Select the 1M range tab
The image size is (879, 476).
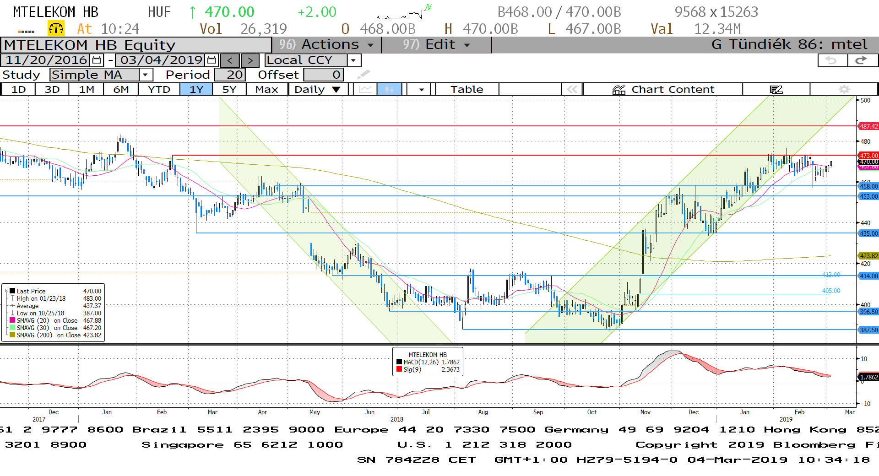(87, 89)
